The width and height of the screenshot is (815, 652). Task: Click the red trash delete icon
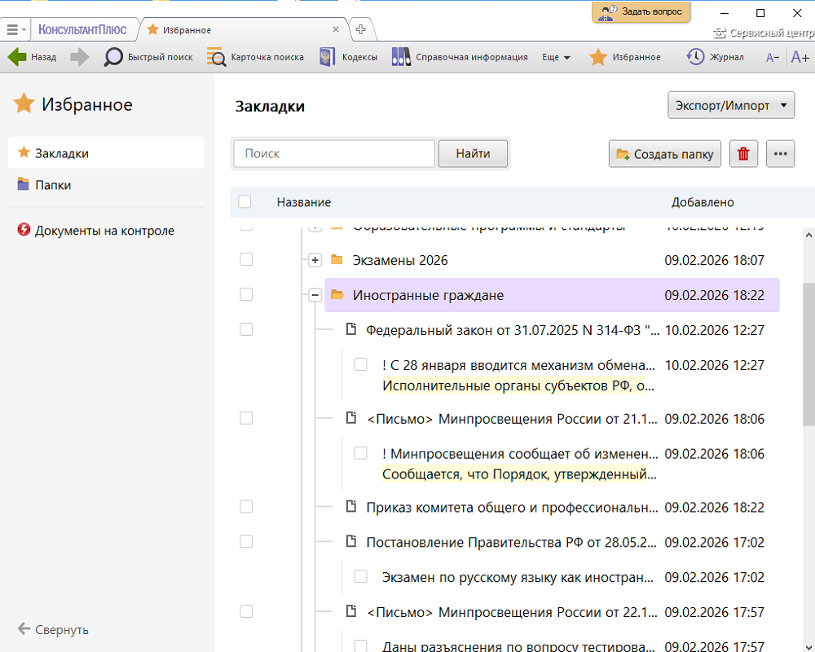(x=743, y=154)
